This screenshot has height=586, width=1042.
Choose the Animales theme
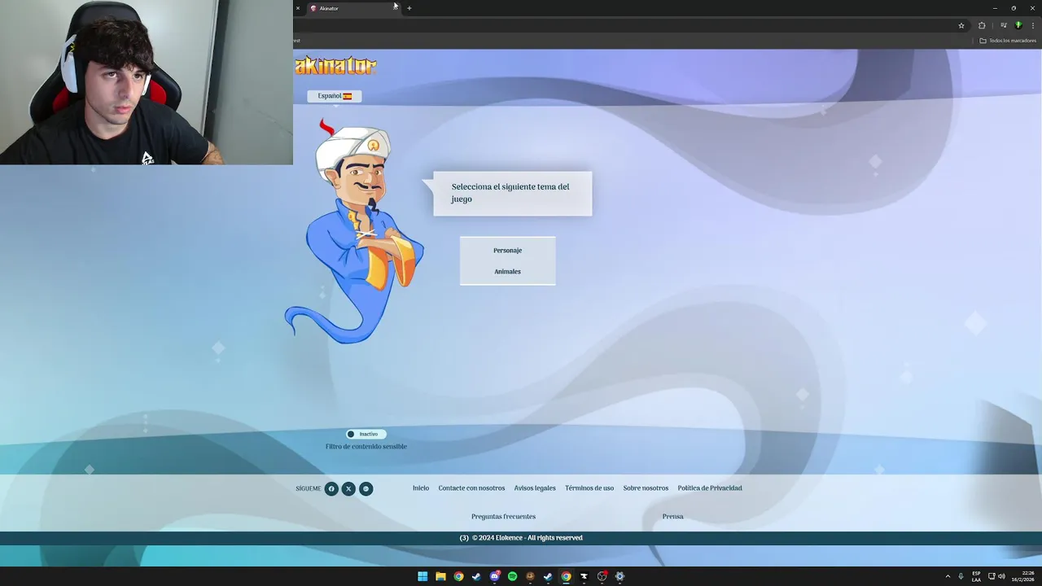coord(507,272)
